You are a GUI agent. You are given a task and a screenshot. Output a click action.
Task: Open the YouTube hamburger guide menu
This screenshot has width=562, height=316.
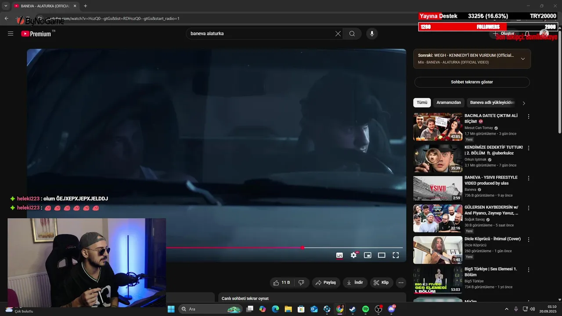tap(11, 33)
